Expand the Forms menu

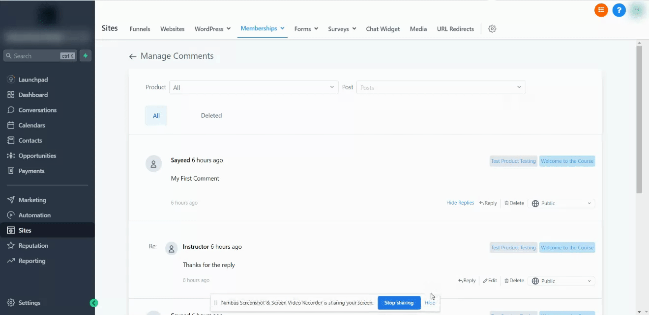(x=306, y=29)
